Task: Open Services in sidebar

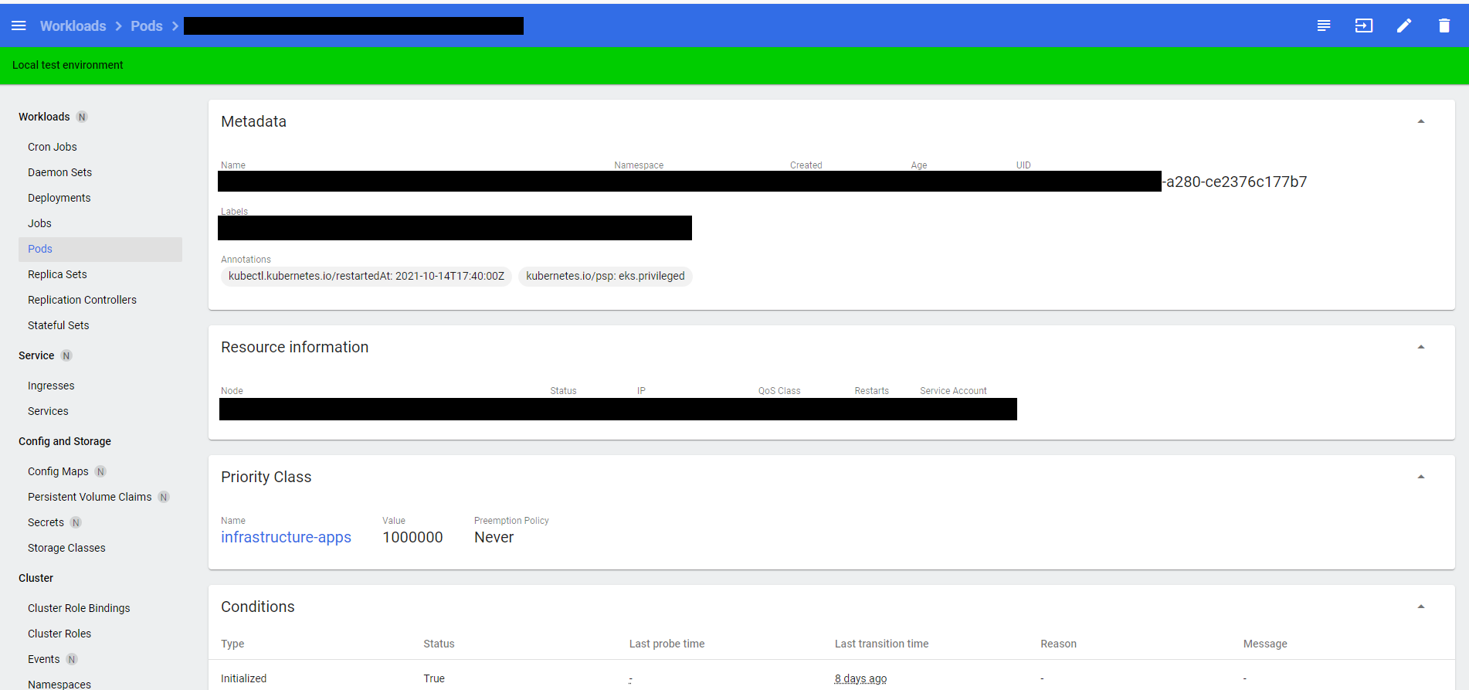Action: [x=48, y=411]
